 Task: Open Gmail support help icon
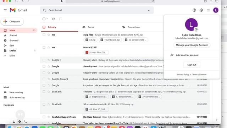[194, 10]
